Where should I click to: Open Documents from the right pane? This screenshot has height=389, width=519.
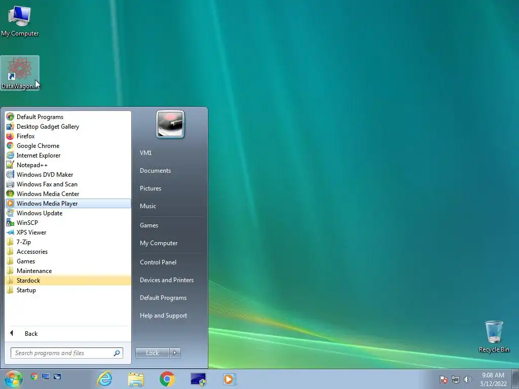pos(155,171)
